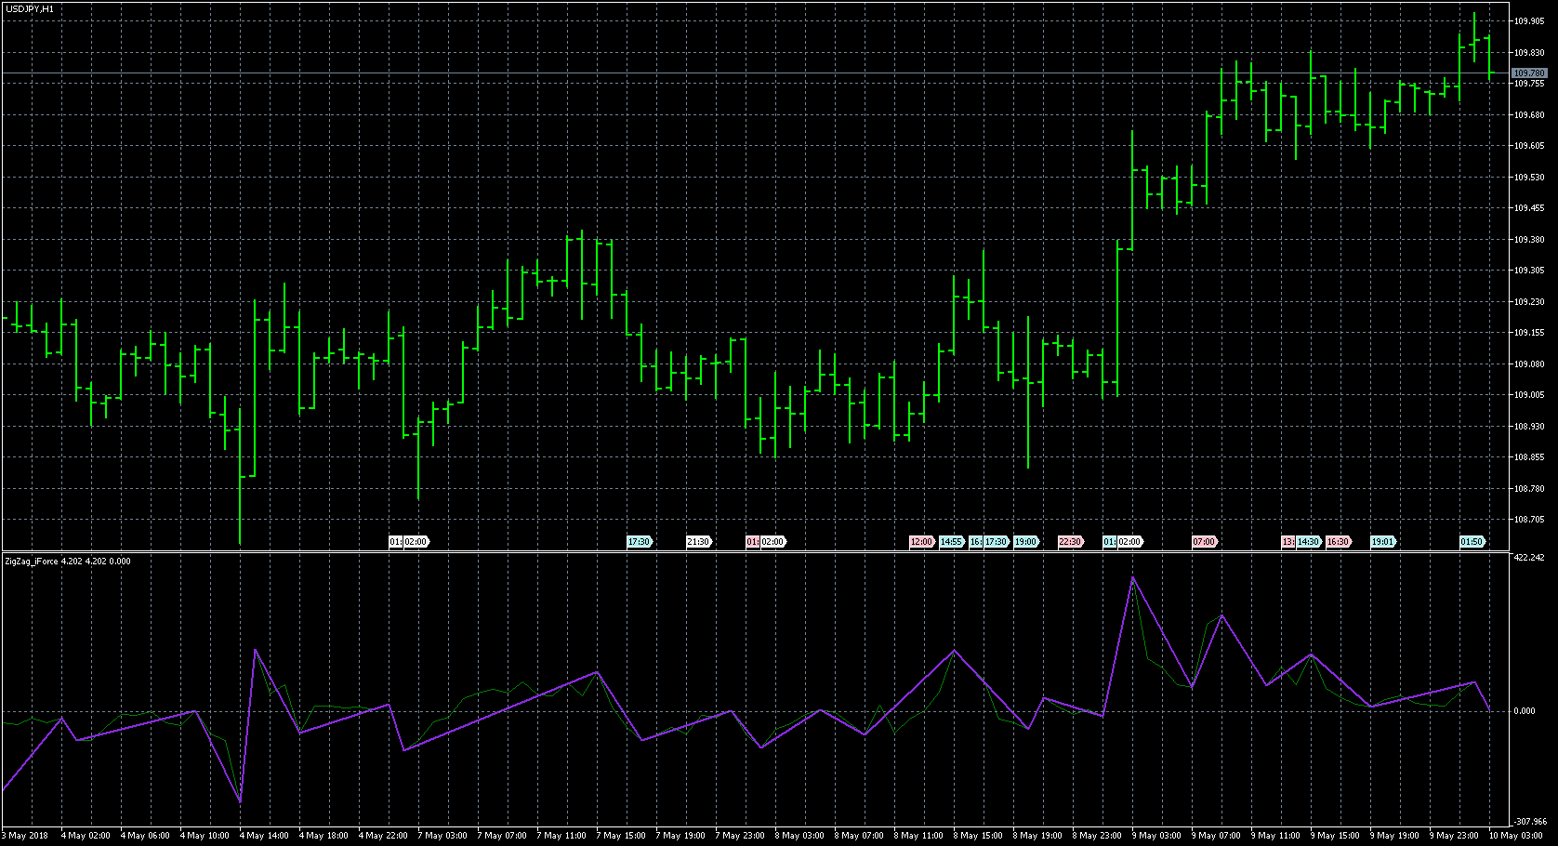This screenshot has width=1558, height=846.
Task: Click the pink 16:30 event flag
Action: click(1338, 542)
